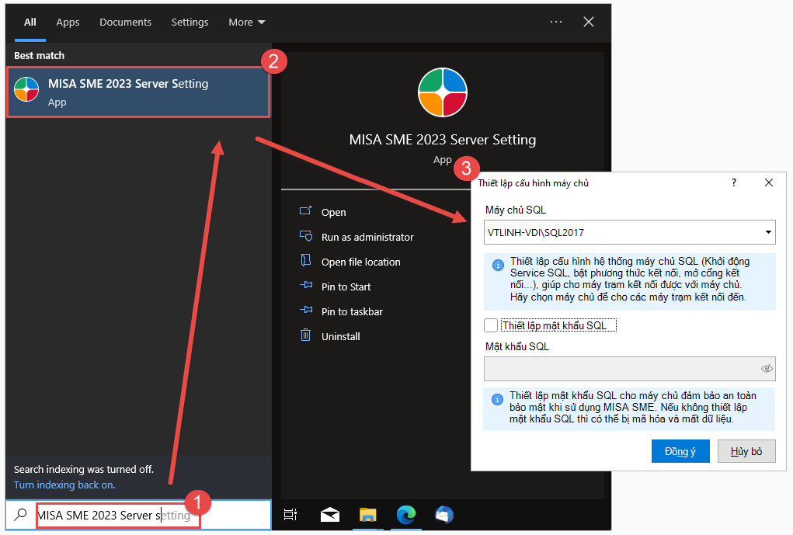Launch Microsoft Edge from the taskbar
793x535 pixels.
coord(406,514)
